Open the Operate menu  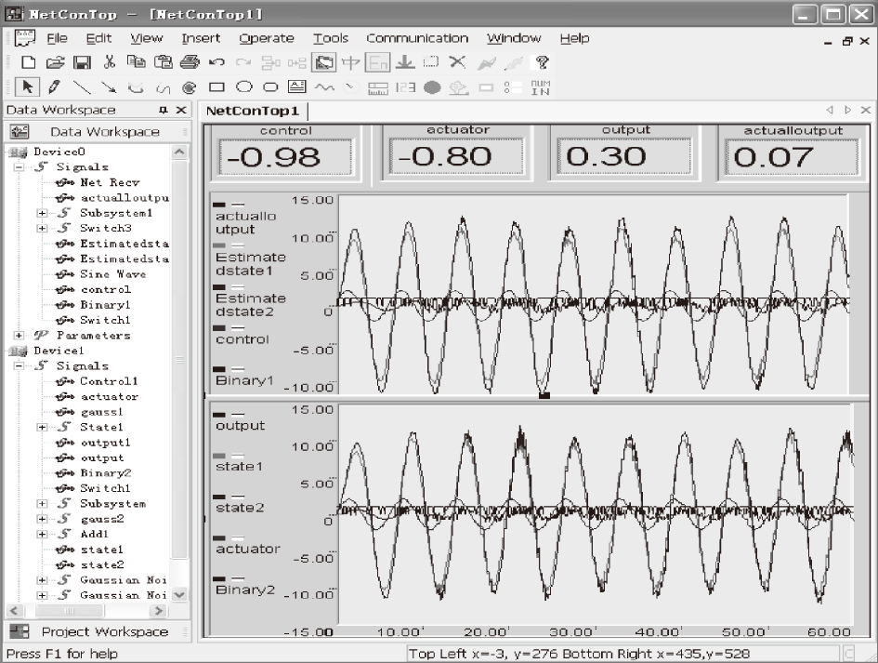[267, 38]
